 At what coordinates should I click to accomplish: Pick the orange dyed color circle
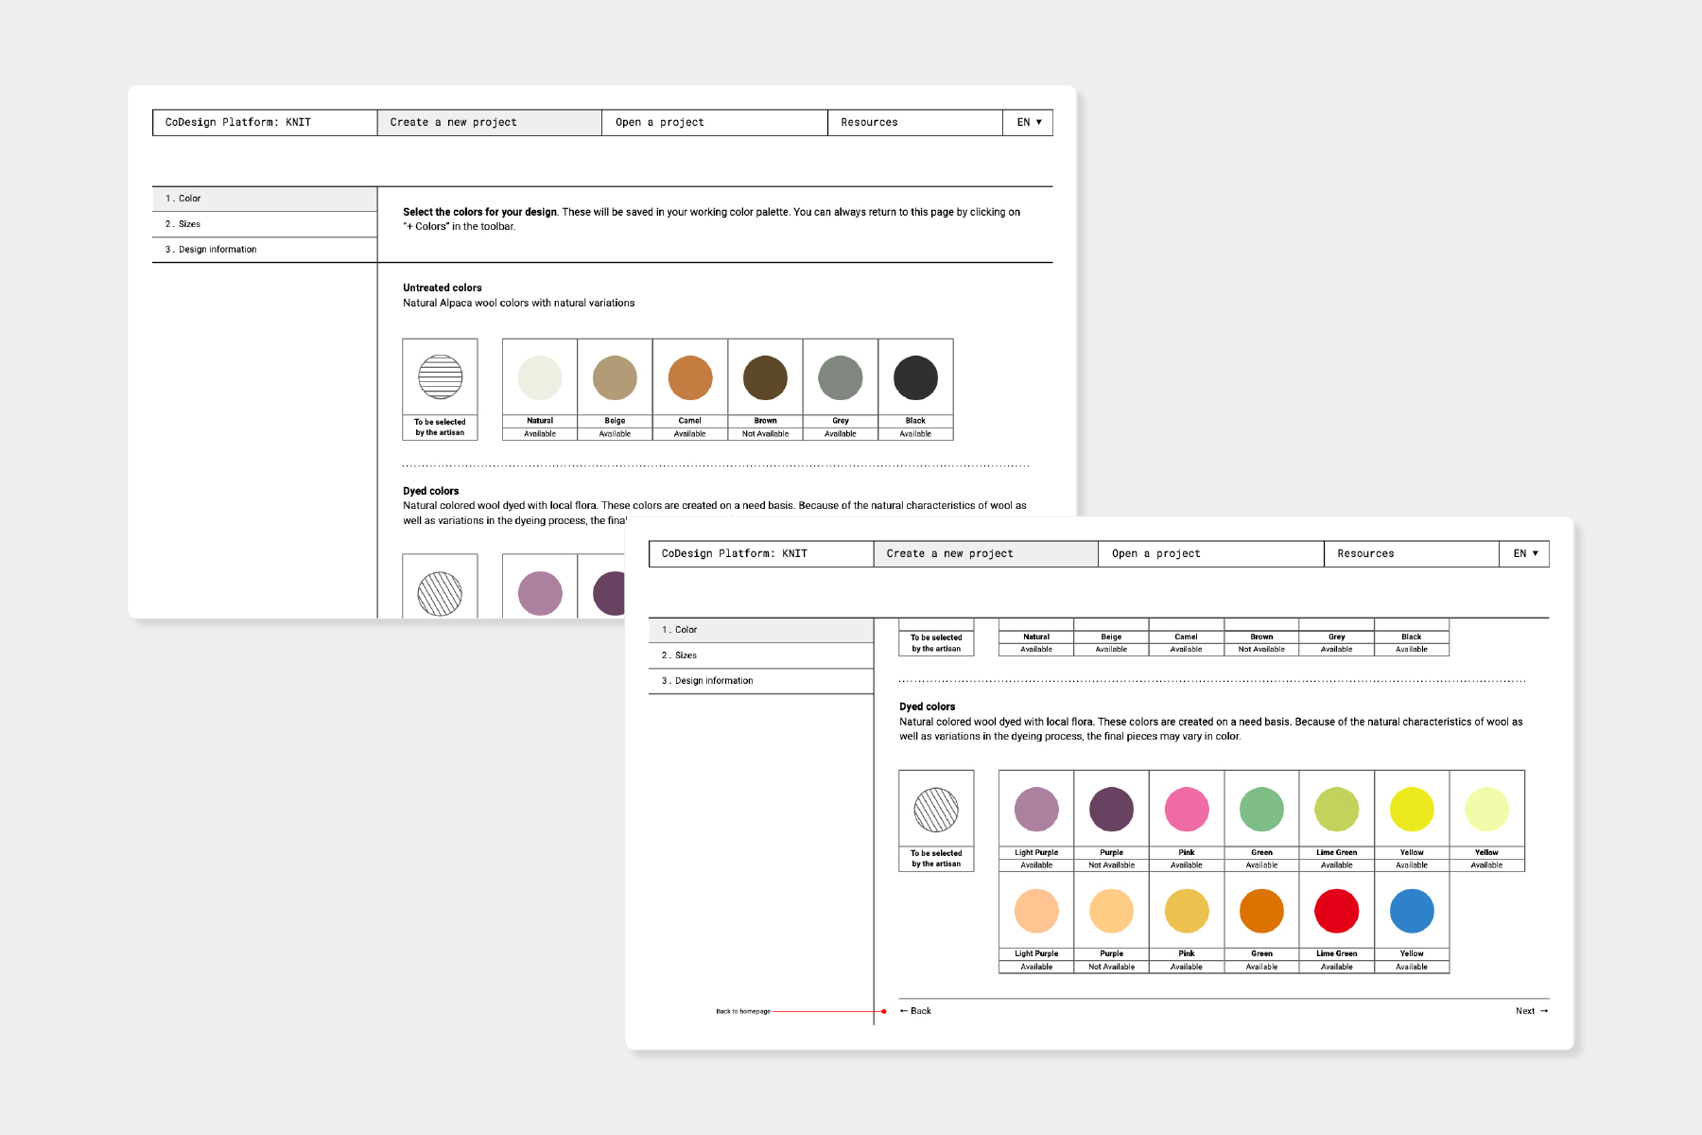point(1261,911)
